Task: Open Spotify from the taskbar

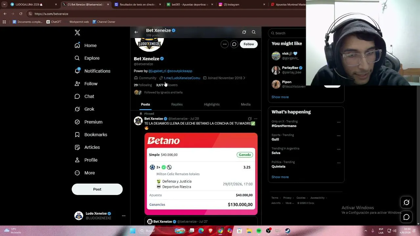Action: 259,231
